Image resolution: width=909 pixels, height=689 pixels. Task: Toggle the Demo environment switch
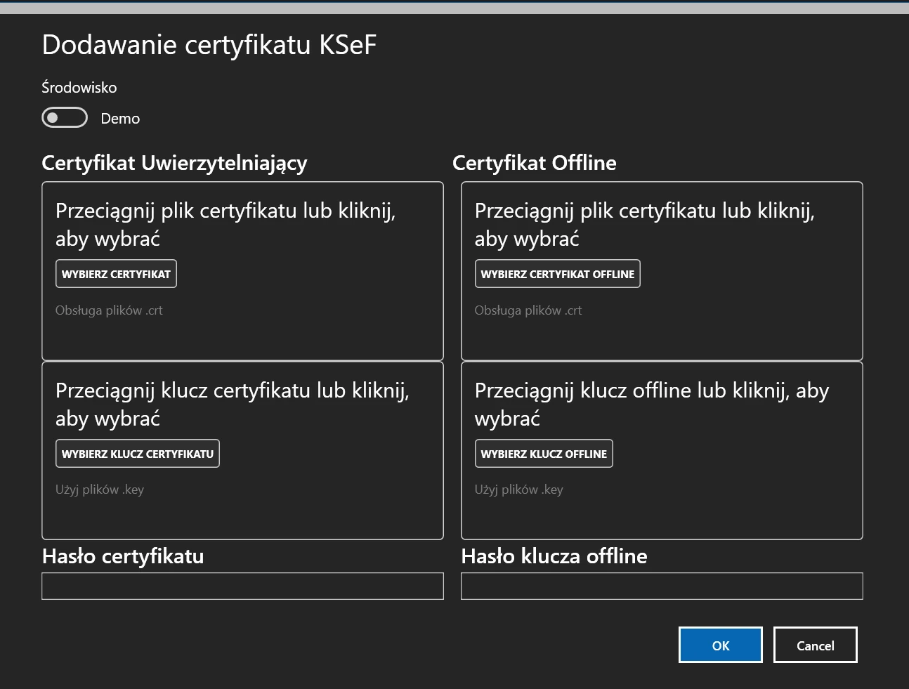pos(65,118)
